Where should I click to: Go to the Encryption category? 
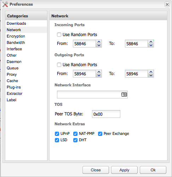point(26,36)
